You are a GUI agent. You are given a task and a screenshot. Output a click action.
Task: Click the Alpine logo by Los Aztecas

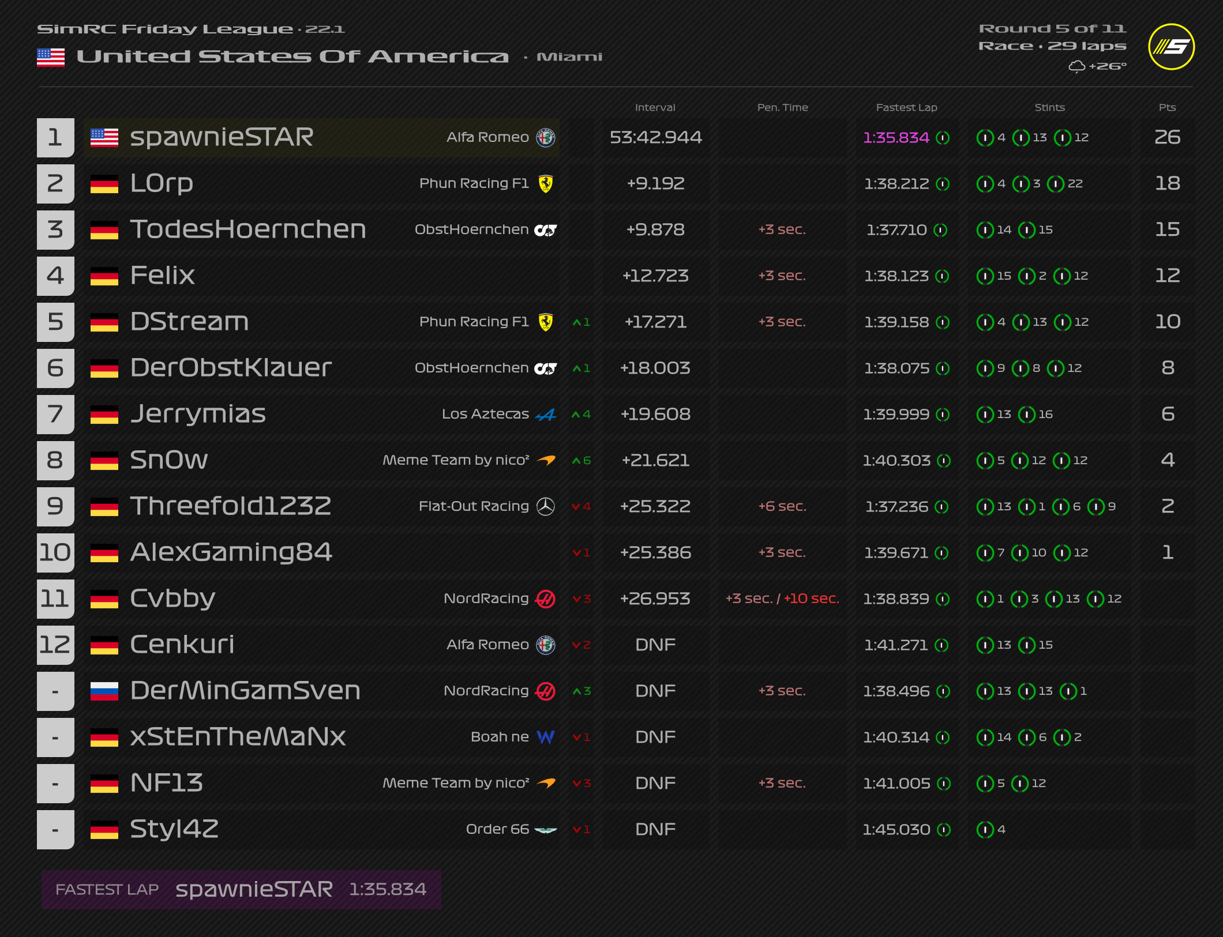tap(545, 414)
